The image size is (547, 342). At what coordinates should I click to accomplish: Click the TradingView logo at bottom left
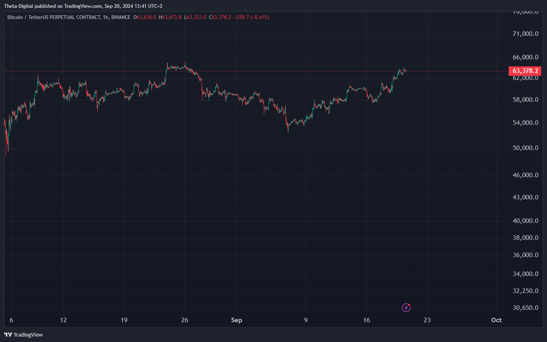coord(23,335)
